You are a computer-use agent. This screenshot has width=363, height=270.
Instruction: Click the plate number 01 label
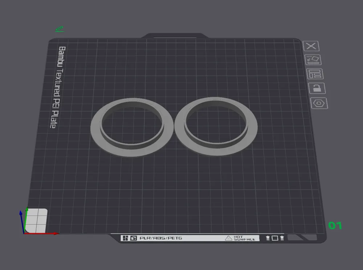point(335,226)
